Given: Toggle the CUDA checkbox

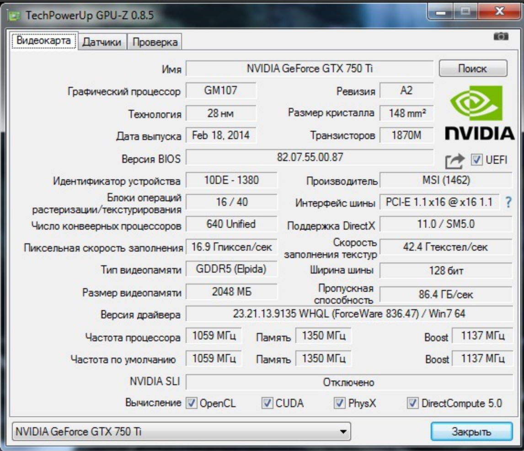Looking at the screenshot, I should 267,403.
